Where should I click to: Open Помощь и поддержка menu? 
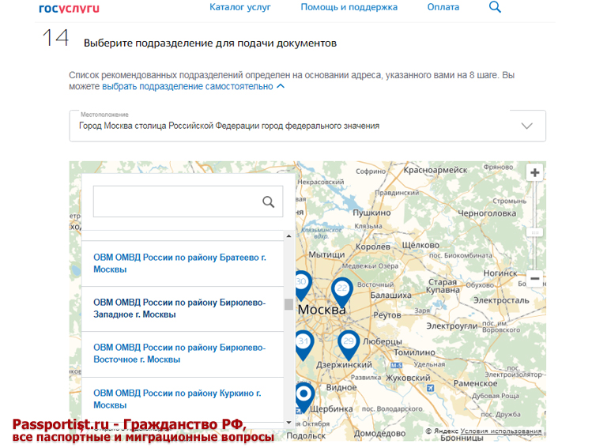(x=349, y=7)
